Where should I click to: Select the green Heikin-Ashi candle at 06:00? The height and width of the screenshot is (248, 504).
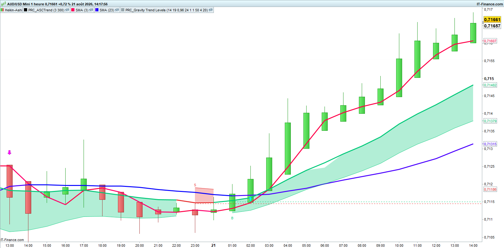click(x=325, y=122)
